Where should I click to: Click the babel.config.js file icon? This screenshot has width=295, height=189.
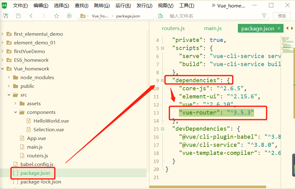click(x=16, y=164)
